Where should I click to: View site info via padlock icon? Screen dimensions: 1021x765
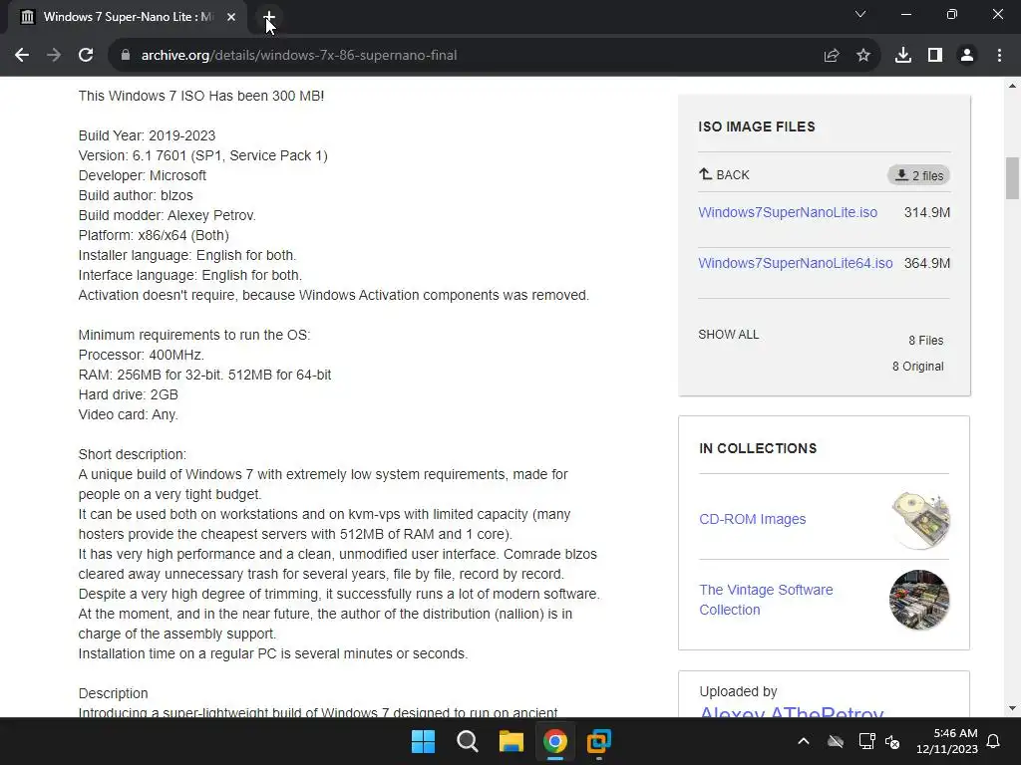coord(126,56)
